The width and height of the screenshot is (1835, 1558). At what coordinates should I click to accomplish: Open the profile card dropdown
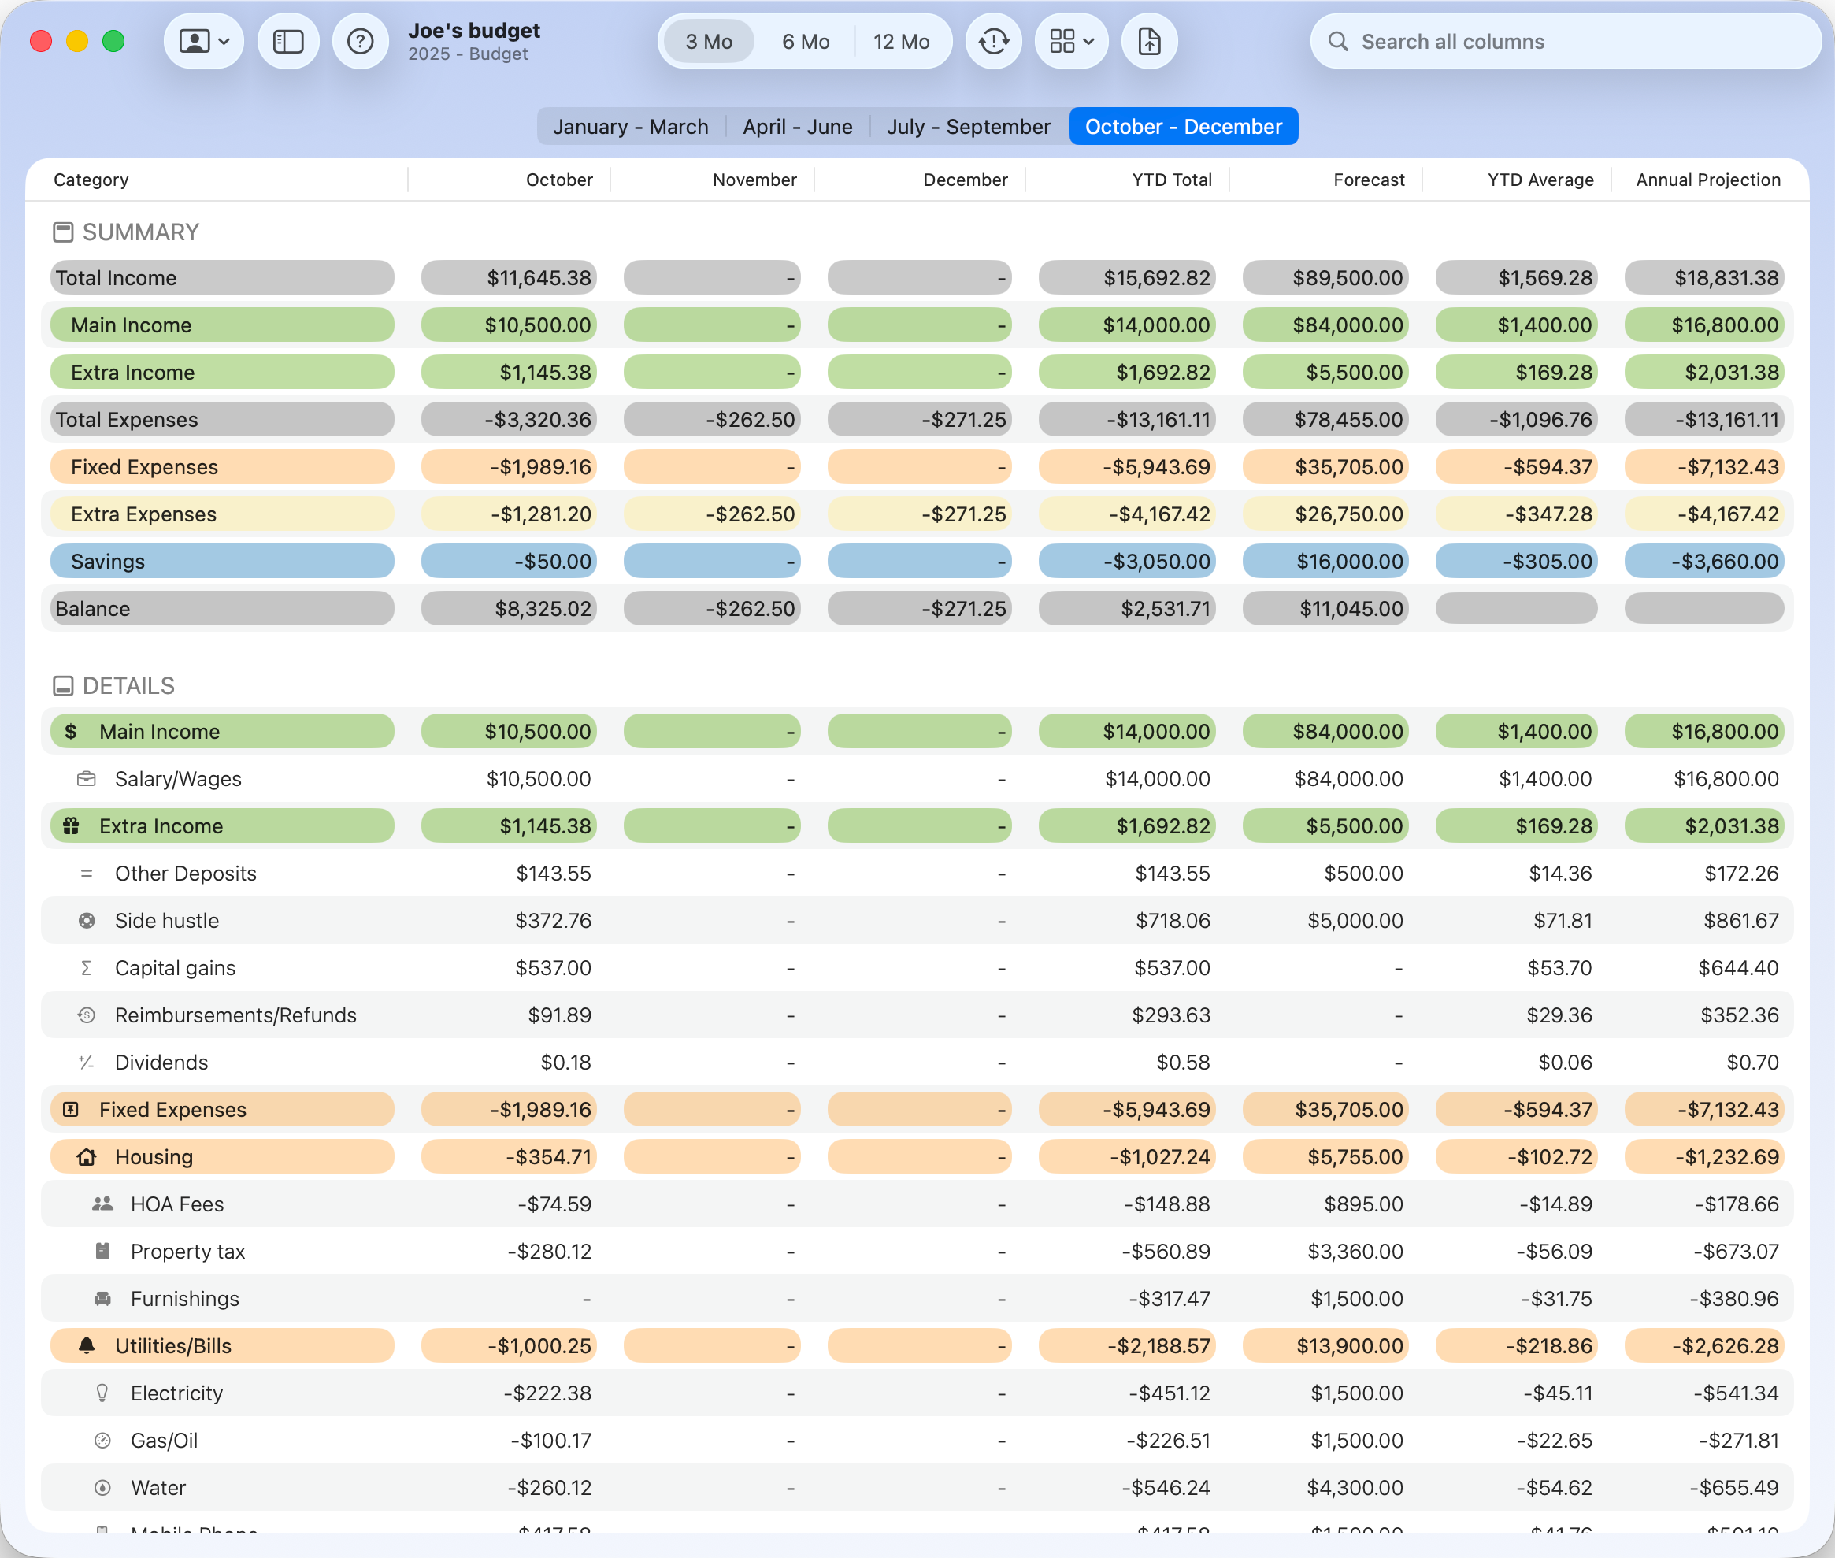click(204, 42)
